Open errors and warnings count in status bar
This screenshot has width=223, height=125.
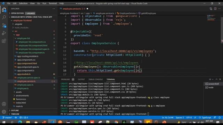tap(24, 117)
